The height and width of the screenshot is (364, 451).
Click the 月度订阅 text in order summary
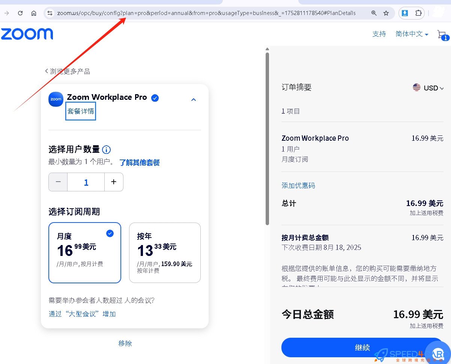(x=295, y=159)
